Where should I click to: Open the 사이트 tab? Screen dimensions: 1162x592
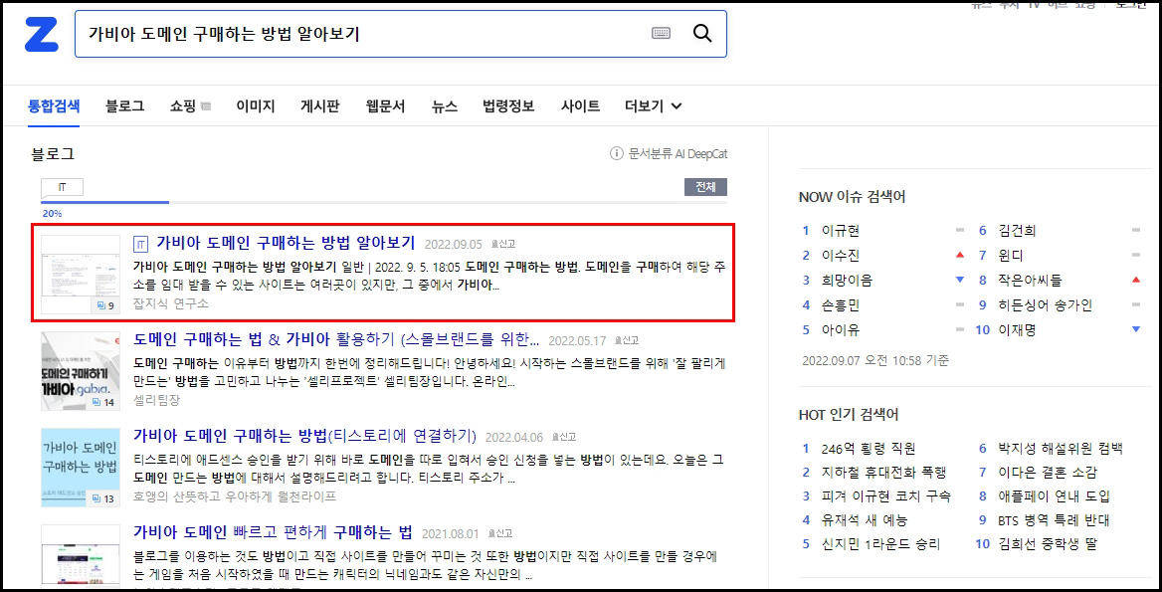point(580,105)
